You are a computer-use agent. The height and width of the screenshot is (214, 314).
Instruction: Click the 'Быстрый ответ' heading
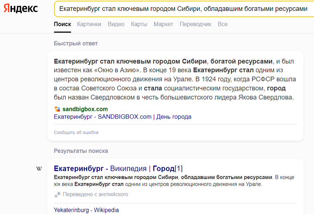pyautogui.click(x=76, y=44)
